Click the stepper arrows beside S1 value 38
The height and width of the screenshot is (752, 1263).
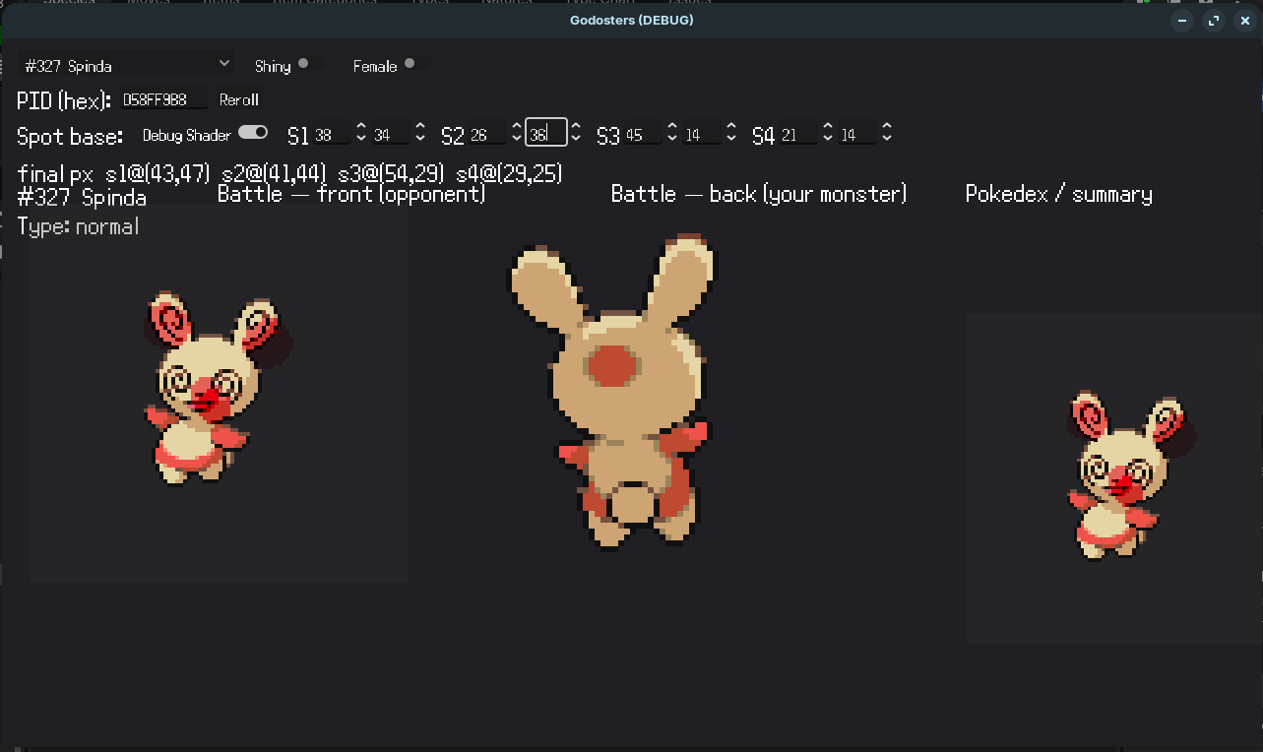tap(361, 134)
